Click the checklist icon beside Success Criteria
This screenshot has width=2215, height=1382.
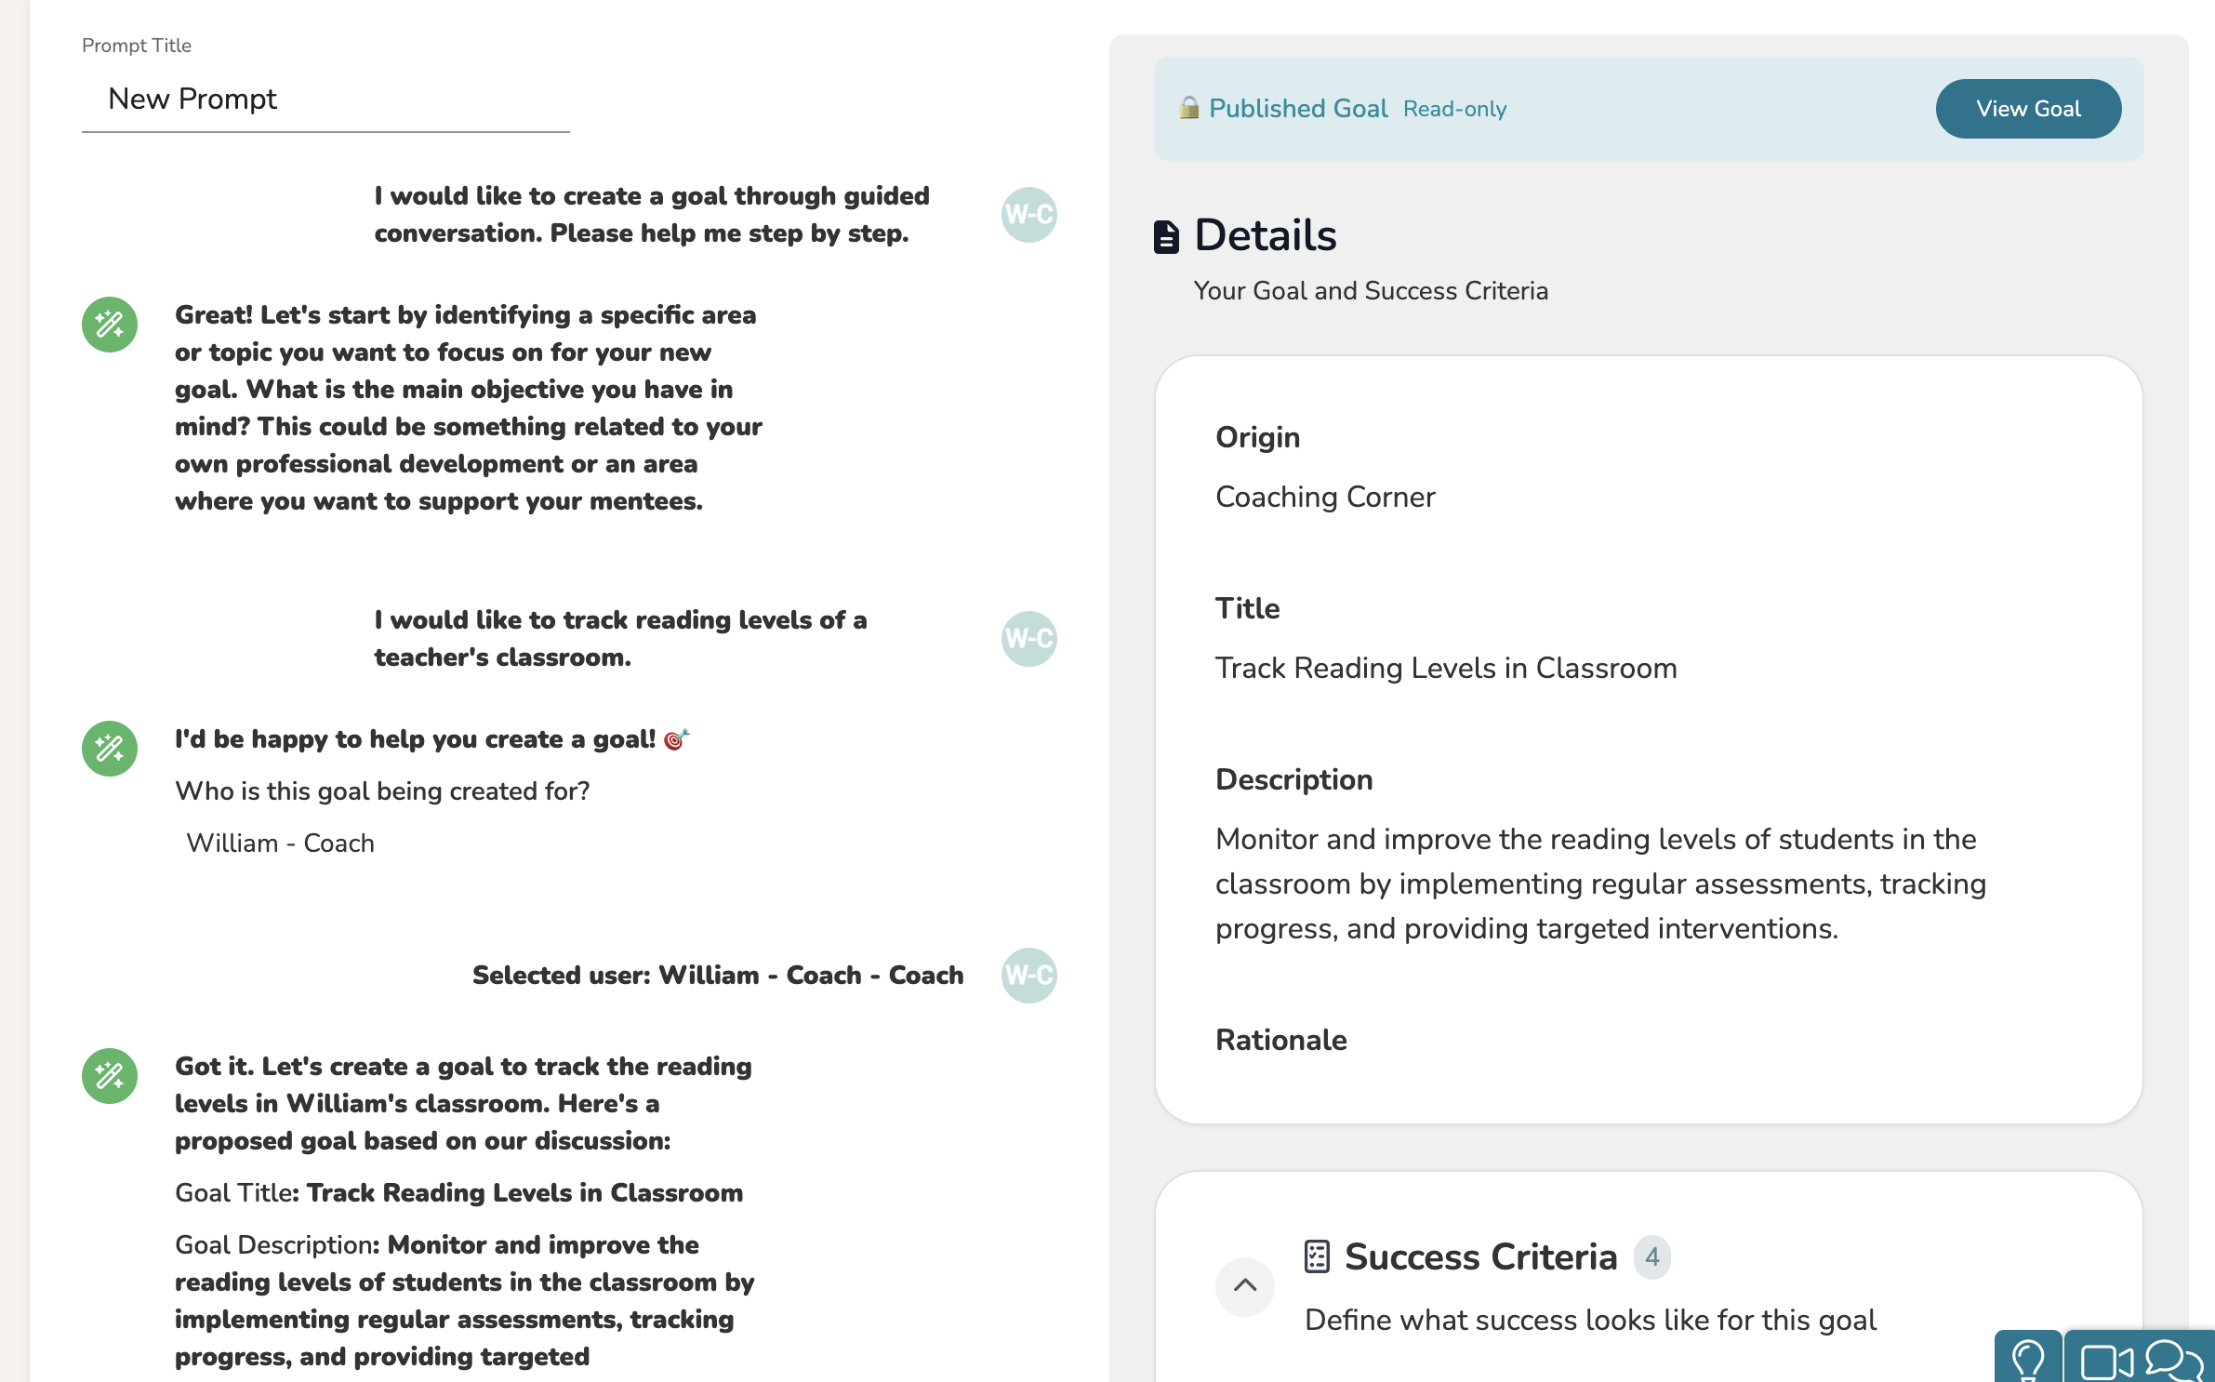click(1317, 1256)
